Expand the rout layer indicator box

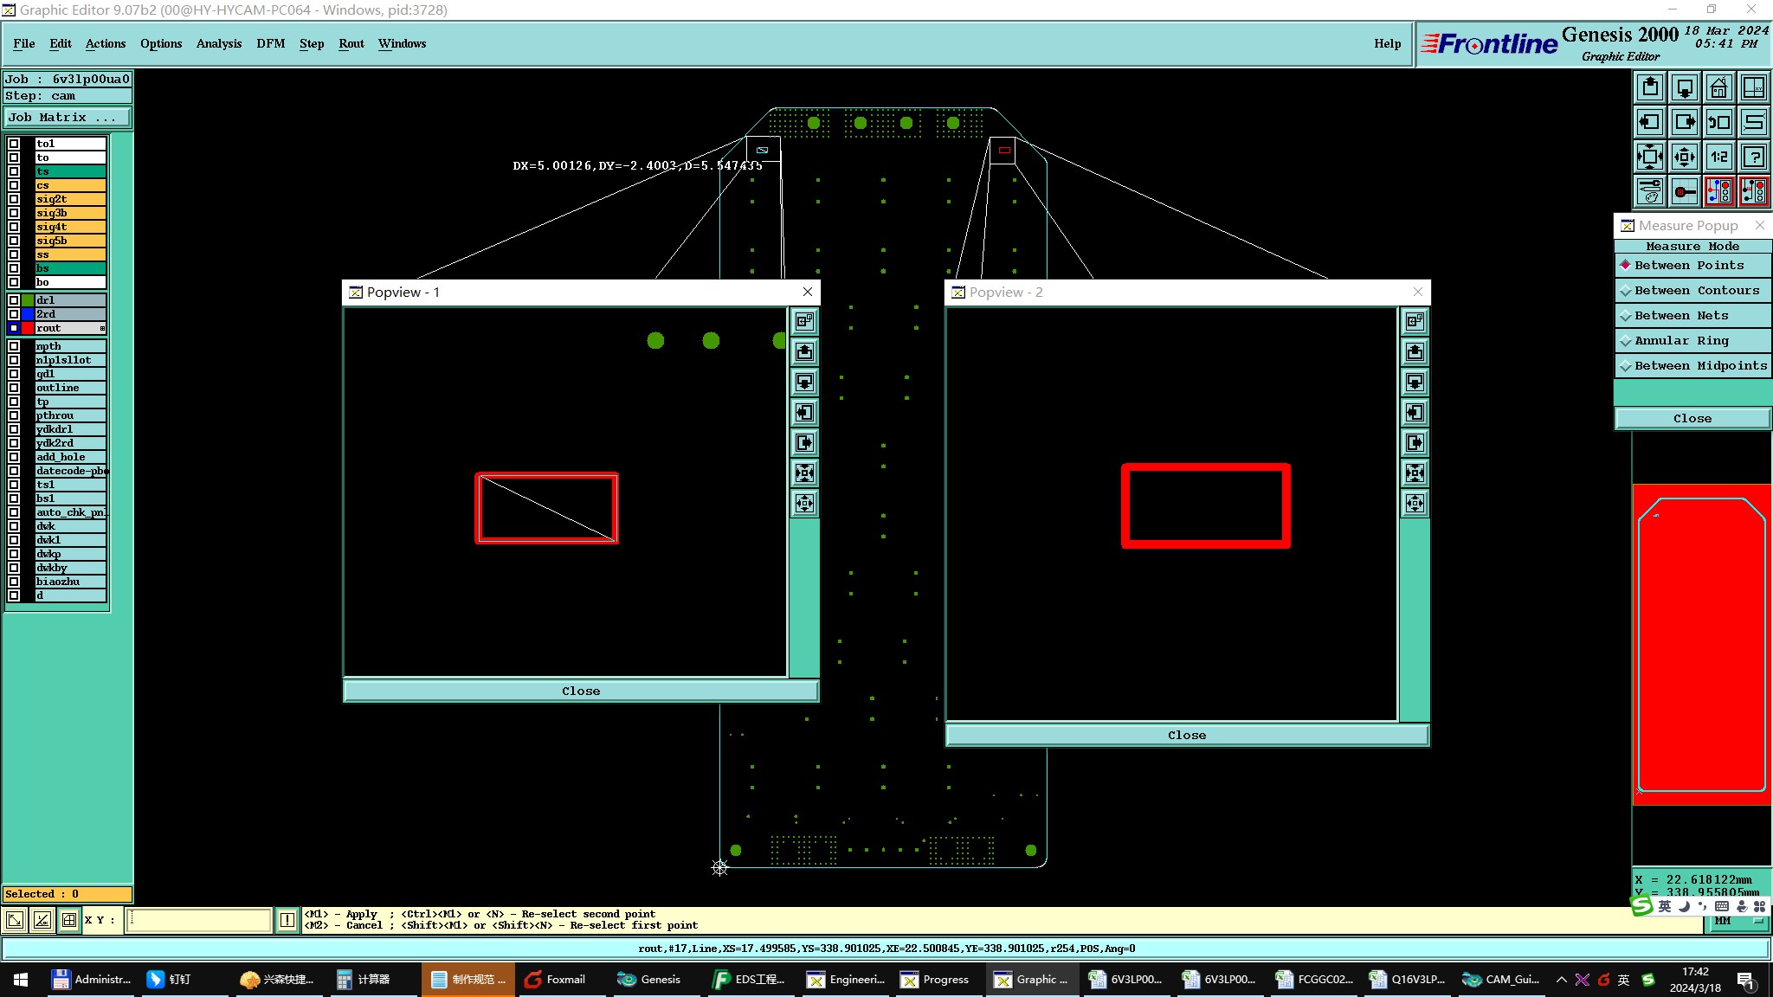102,328
